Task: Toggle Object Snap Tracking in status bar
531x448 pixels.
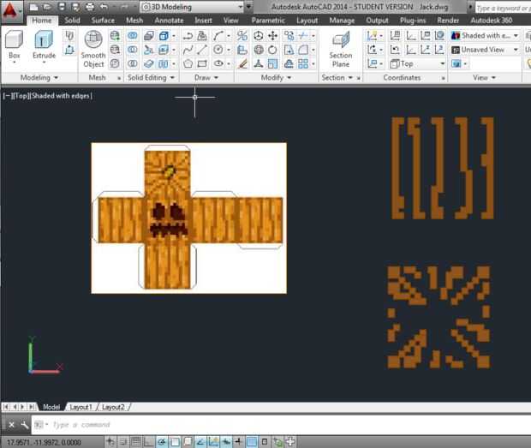Action: click(200, 441)
